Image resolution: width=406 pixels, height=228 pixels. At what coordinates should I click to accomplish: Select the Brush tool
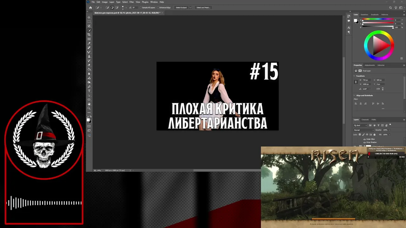tap(89, 52)
